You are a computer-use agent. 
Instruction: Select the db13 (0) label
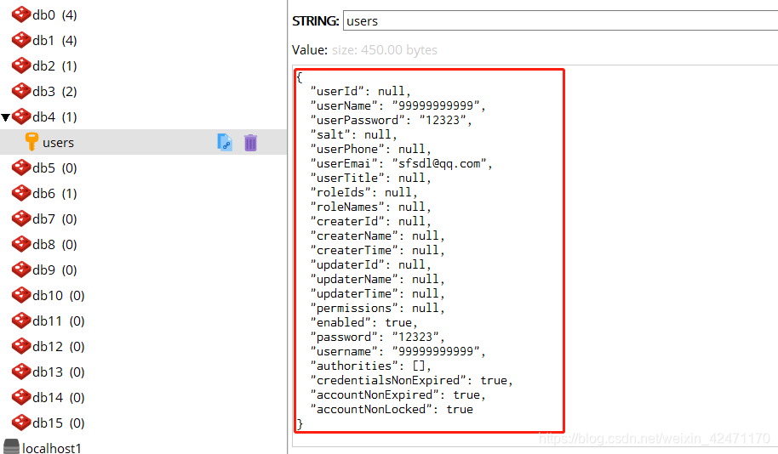pyautogui.click(x=59, y=372)
